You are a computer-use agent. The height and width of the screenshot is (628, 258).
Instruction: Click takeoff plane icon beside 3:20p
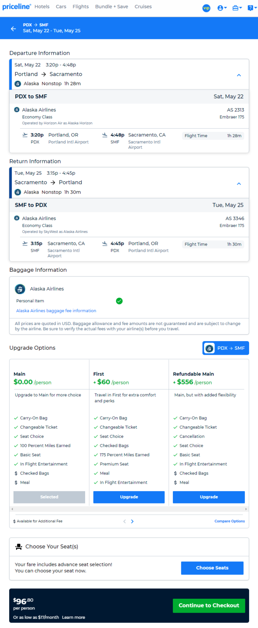pyautogui.click(x=25, y=135)
